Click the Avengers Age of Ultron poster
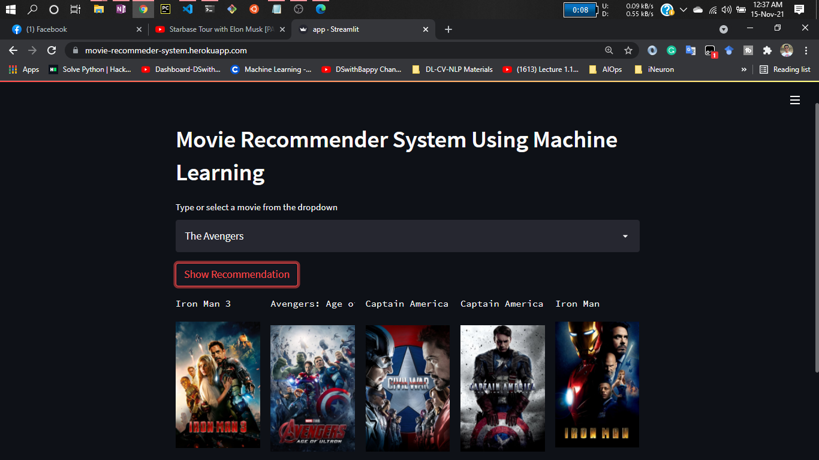 (x=312, y=388)
